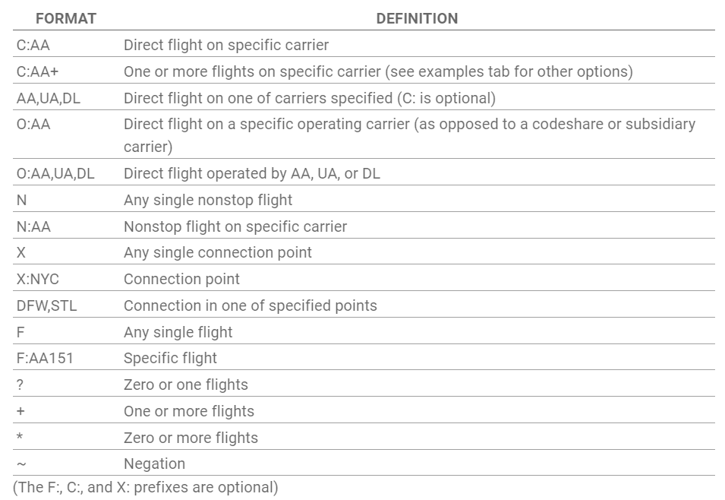Click the DEFINITION column header
725x500 pixels.
417,18
